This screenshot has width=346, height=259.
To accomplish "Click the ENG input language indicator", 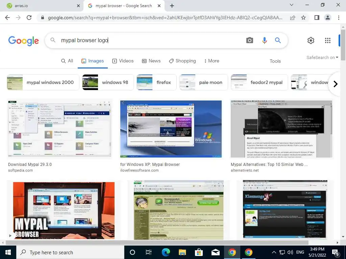I will pos(300,252).
